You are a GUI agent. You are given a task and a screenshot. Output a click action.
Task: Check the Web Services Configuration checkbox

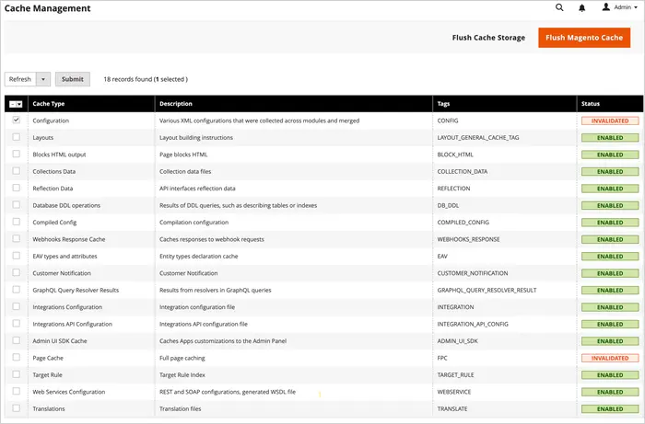tap(16, 391)
